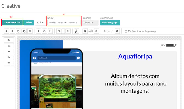Go back with the Voltar button
The image size is (184, 109).
pyautogui.click(x=40, y=22)
